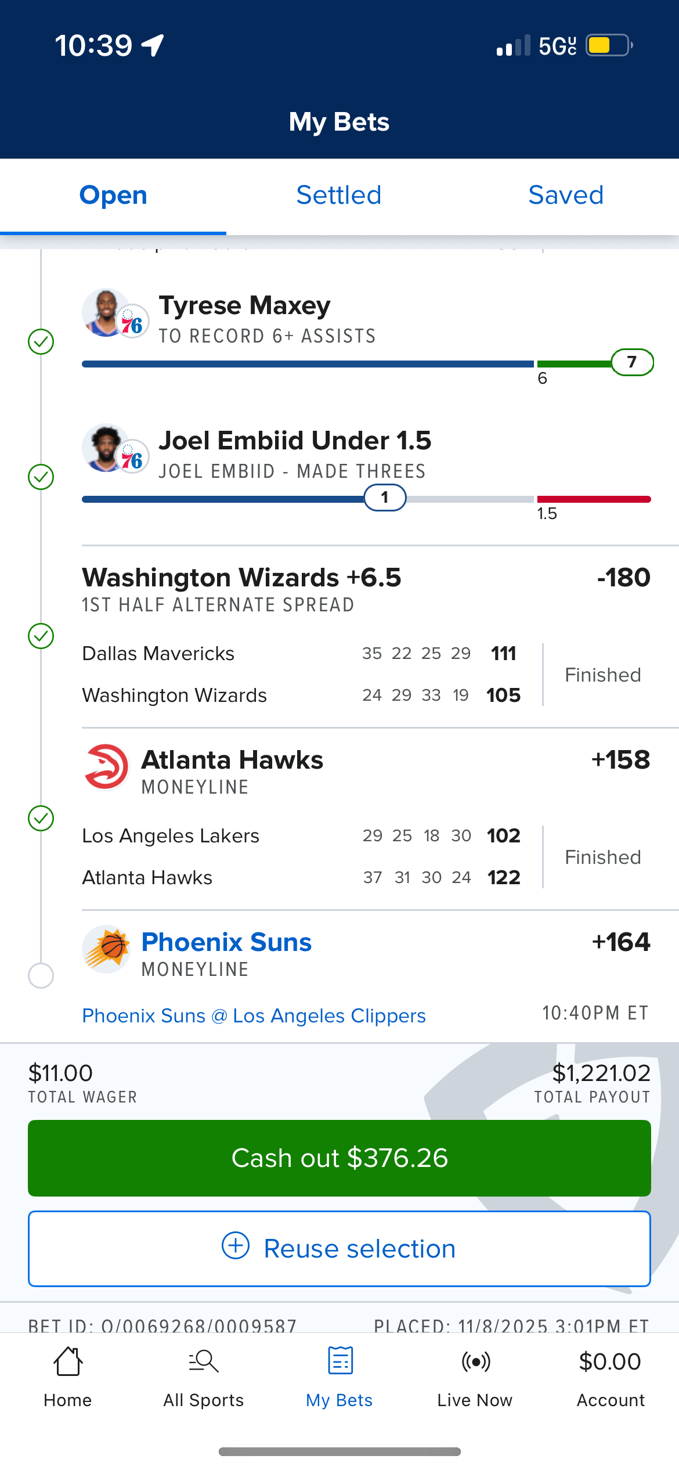This screenshot has height=1470, width=679.
Task: Tap the Embiid made threes marker showing 1
Action: [x=385, y=498]
